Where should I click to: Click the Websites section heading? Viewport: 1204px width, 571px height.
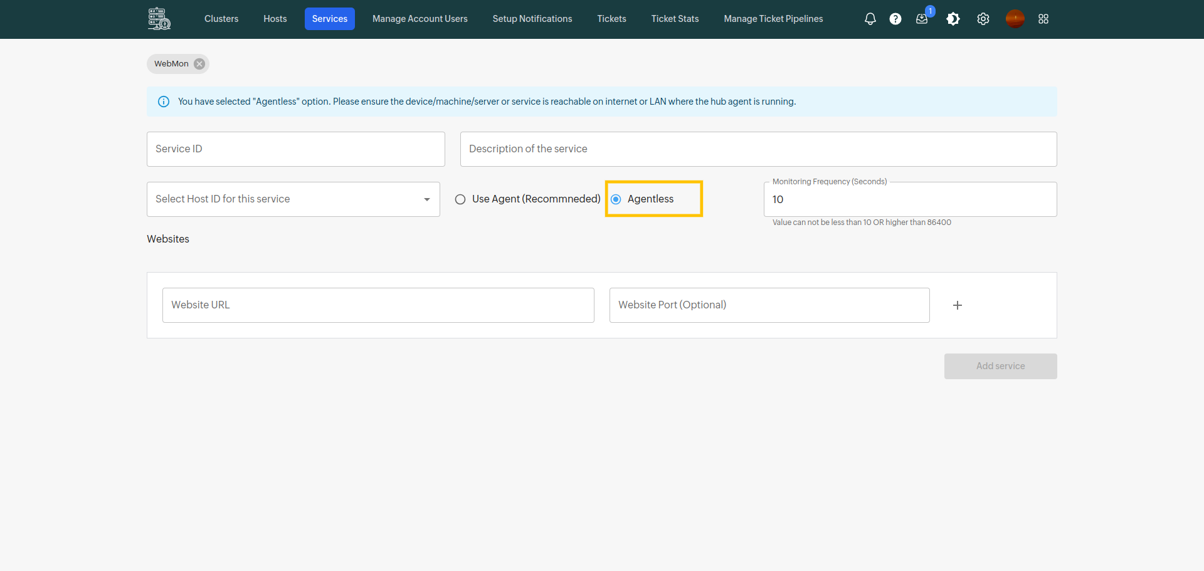coord(168,239)
